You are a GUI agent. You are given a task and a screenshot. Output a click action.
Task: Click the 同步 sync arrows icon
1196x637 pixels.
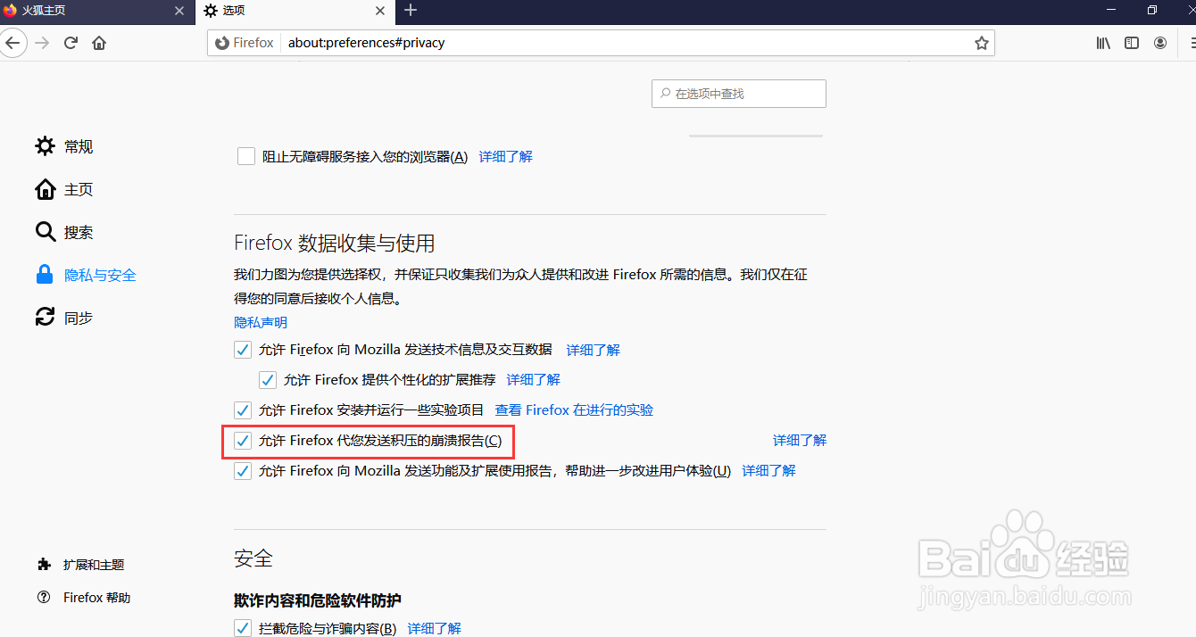click(45, 318)
